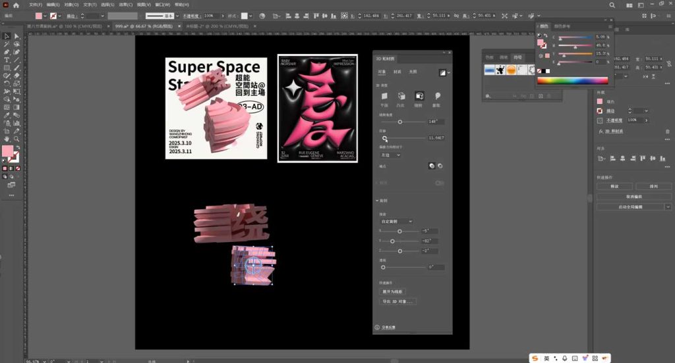Click the render settings icon in the 3D panel

(x=442, y=72)
